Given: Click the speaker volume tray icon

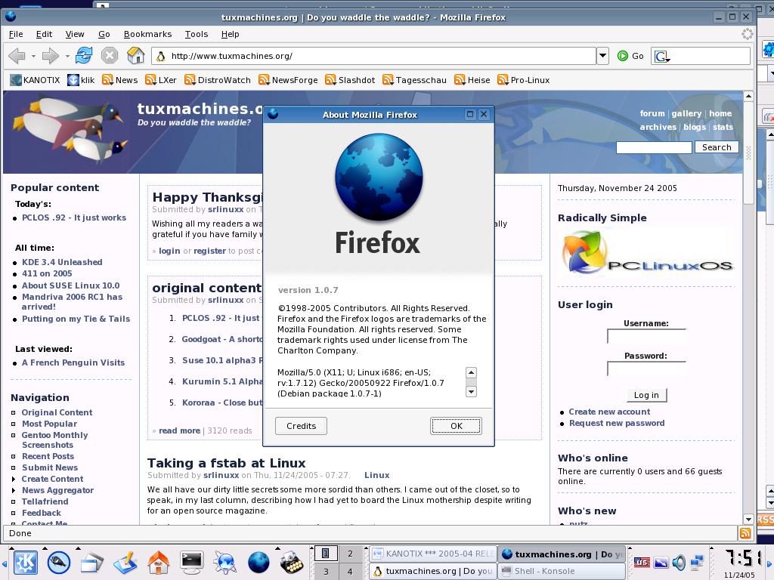Looking at the screenshot, I should tap(680, 562).
